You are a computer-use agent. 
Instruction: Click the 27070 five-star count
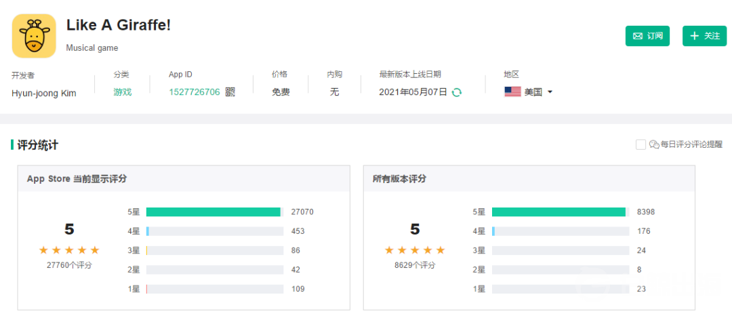302,212
